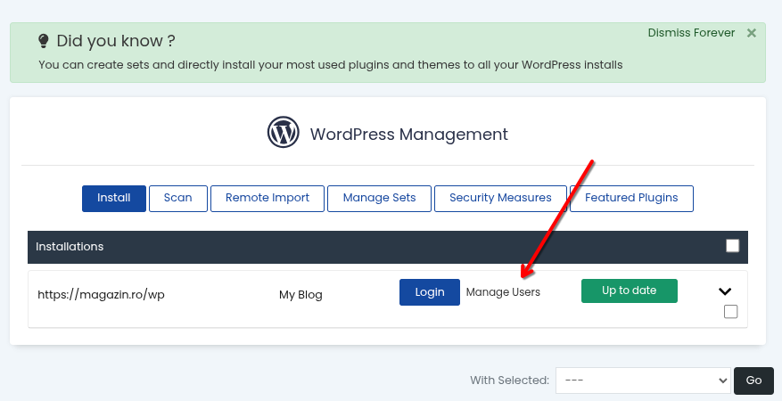782x401 pixels.
Task: Click Manage Users link
Action: [503, 292]
